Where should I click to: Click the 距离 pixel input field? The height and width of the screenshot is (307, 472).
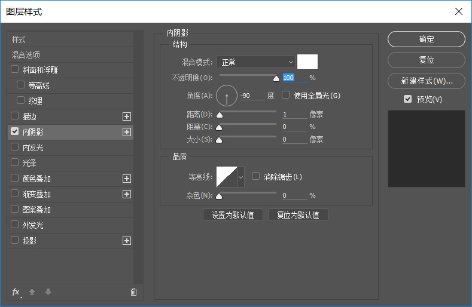(294, 115)
